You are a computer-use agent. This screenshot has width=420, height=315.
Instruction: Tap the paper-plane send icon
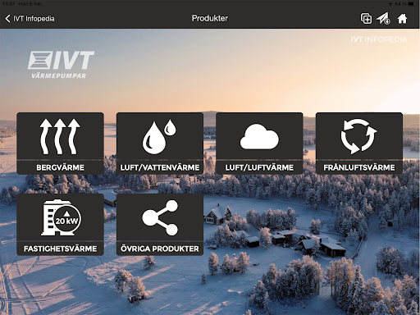pyautogui.click(x=383, y=19)
